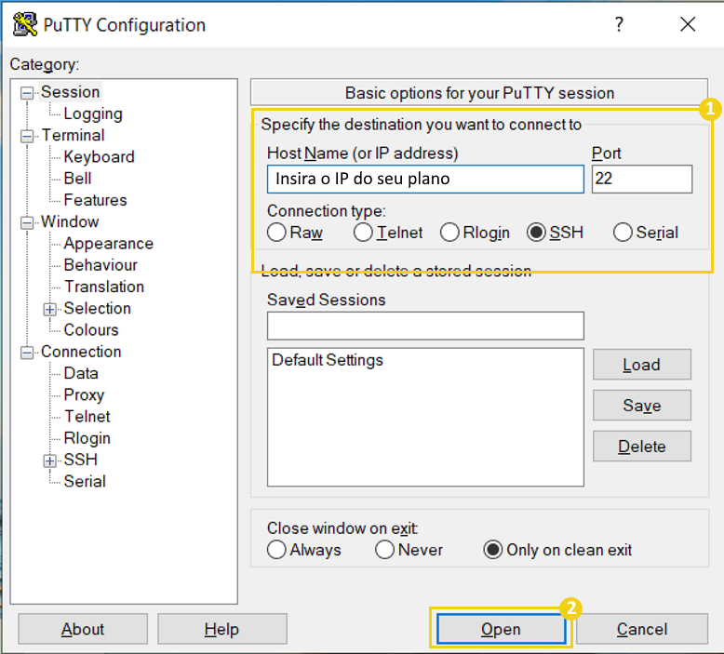The image size is (724, 654).
Task: Collapse the Terminal tree node
Action: coord(27,136)
